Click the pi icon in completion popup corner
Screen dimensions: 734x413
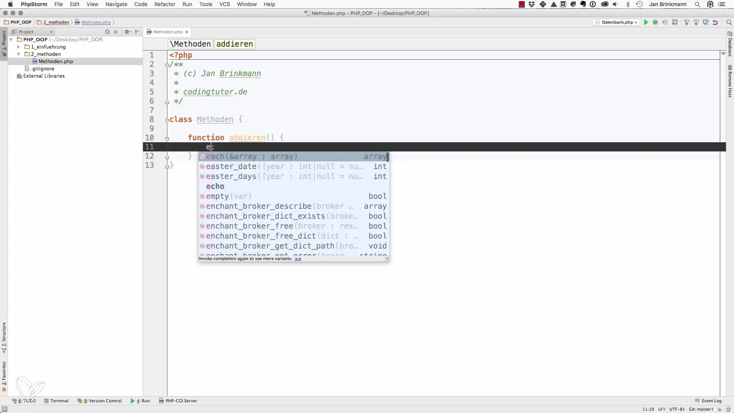tap(387, 259)
